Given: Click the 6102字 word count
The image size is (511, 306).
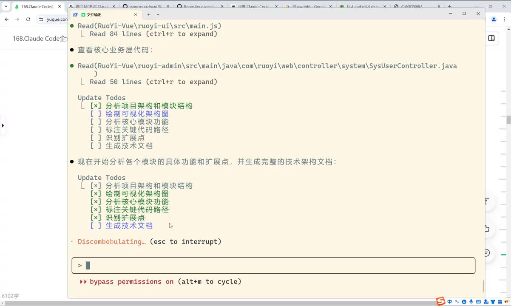Looking at the screenshot, I should [11, 296].
